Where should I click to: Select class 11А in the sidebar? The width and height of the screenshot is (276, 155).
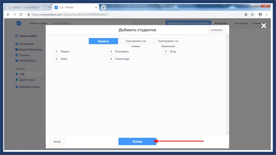[22, 74]
